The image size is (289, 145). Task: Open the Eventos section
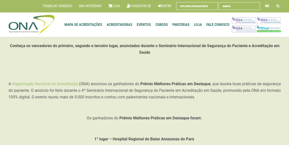pos(144,25)
